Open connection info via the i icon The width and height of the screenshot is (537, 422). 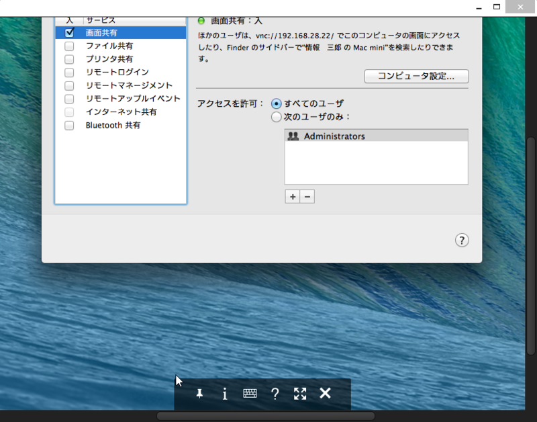pyautogui.click(x=224, y=394)
